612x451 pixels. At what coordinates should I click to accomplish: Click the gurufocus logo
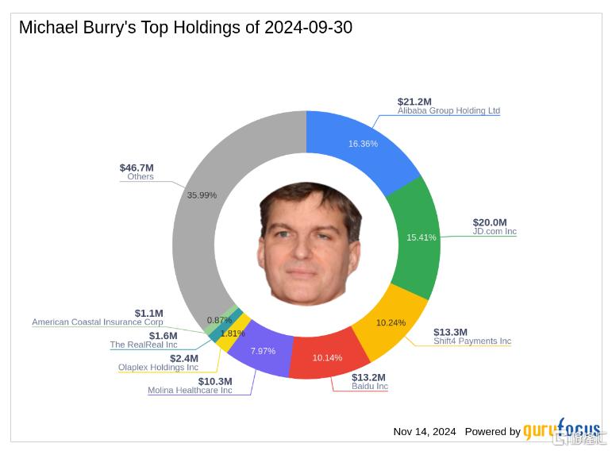(562, 429)
